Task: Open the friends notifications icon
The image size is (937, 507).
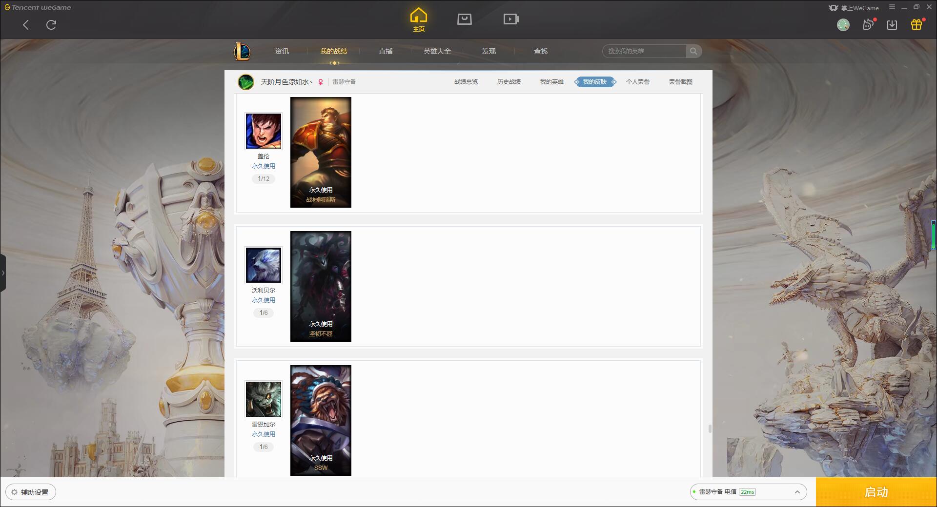Action: [x=868, y=24]
